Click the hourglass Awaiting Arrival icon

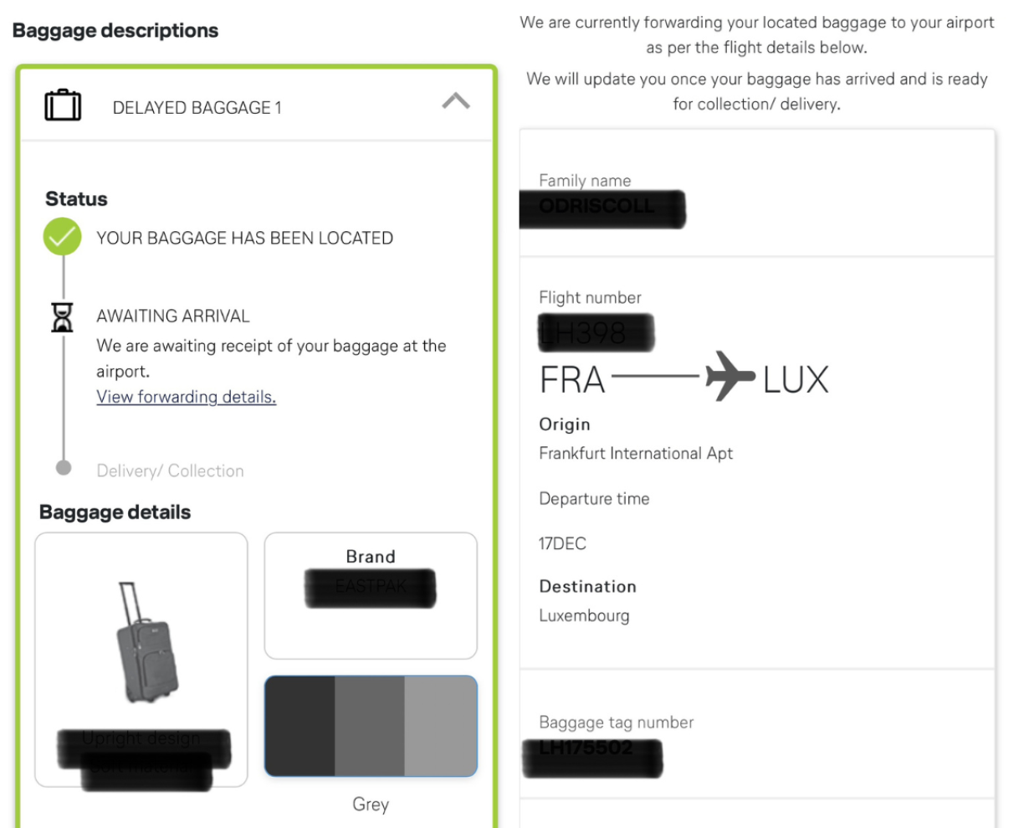click(63, 317)
